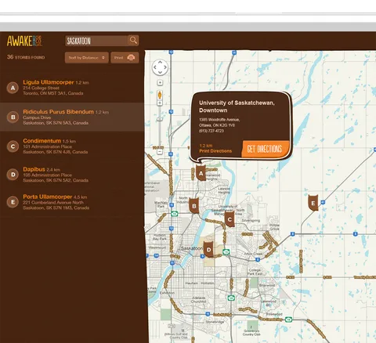This screenshot has width=376, height=343.
Task: Select map marker E
Action: coord(313,203)
